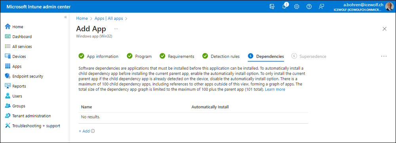Click the Home breadcrumb link
The image size is (396, 143).
(x=82, y=19)
